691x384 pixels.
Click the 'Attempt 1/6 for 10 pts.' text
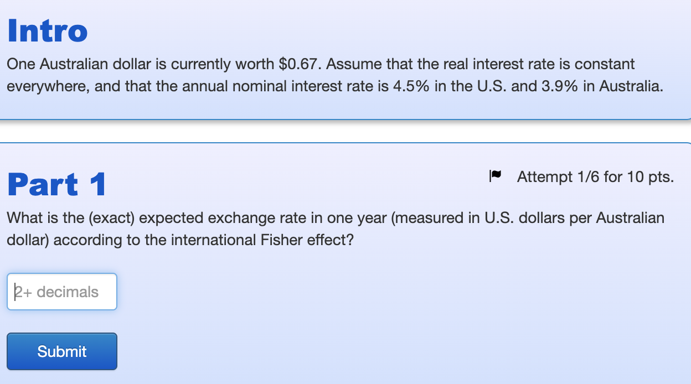(x=595, y=177)
